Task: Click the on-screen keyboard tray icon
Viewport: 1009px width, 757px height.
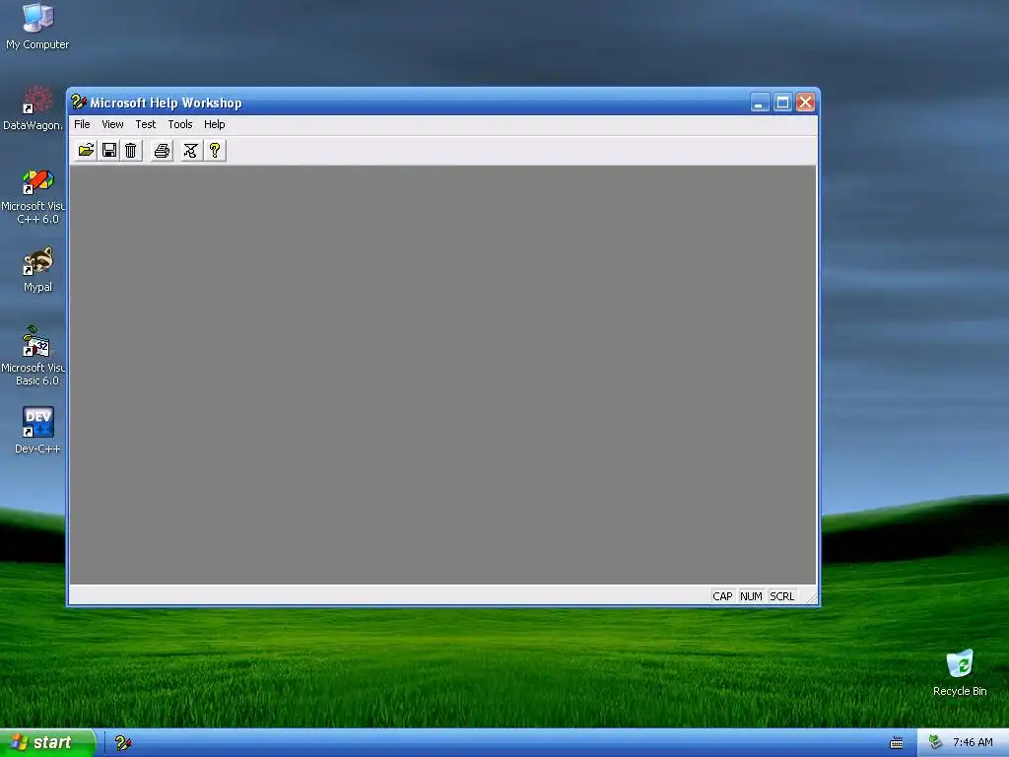Action: (x=897, y=743)
